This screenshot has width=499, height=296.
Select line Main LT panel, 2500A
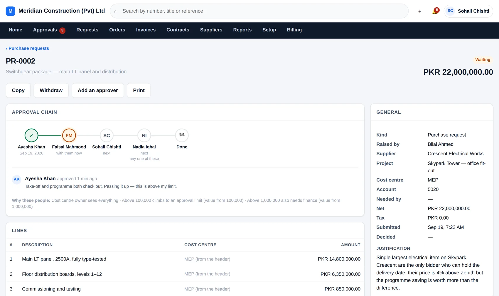pyautogui.click(x=185, y=259)
